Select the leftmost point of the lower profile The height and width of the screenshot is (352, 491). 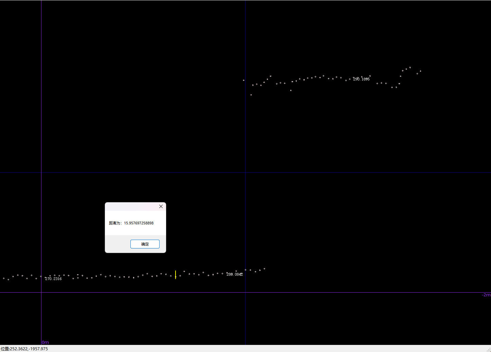click(4, 278)
